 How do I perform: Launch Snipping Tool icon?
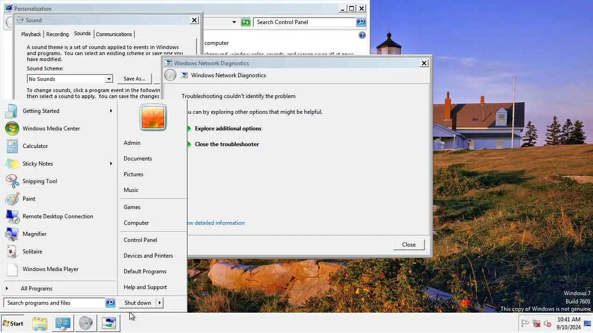click(12, 181)
